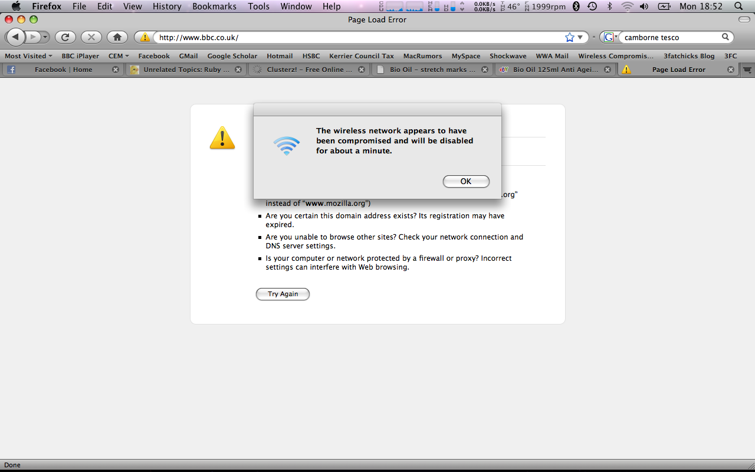Open the MySpace bookmark
755x472 pixels.
(466, 56)
